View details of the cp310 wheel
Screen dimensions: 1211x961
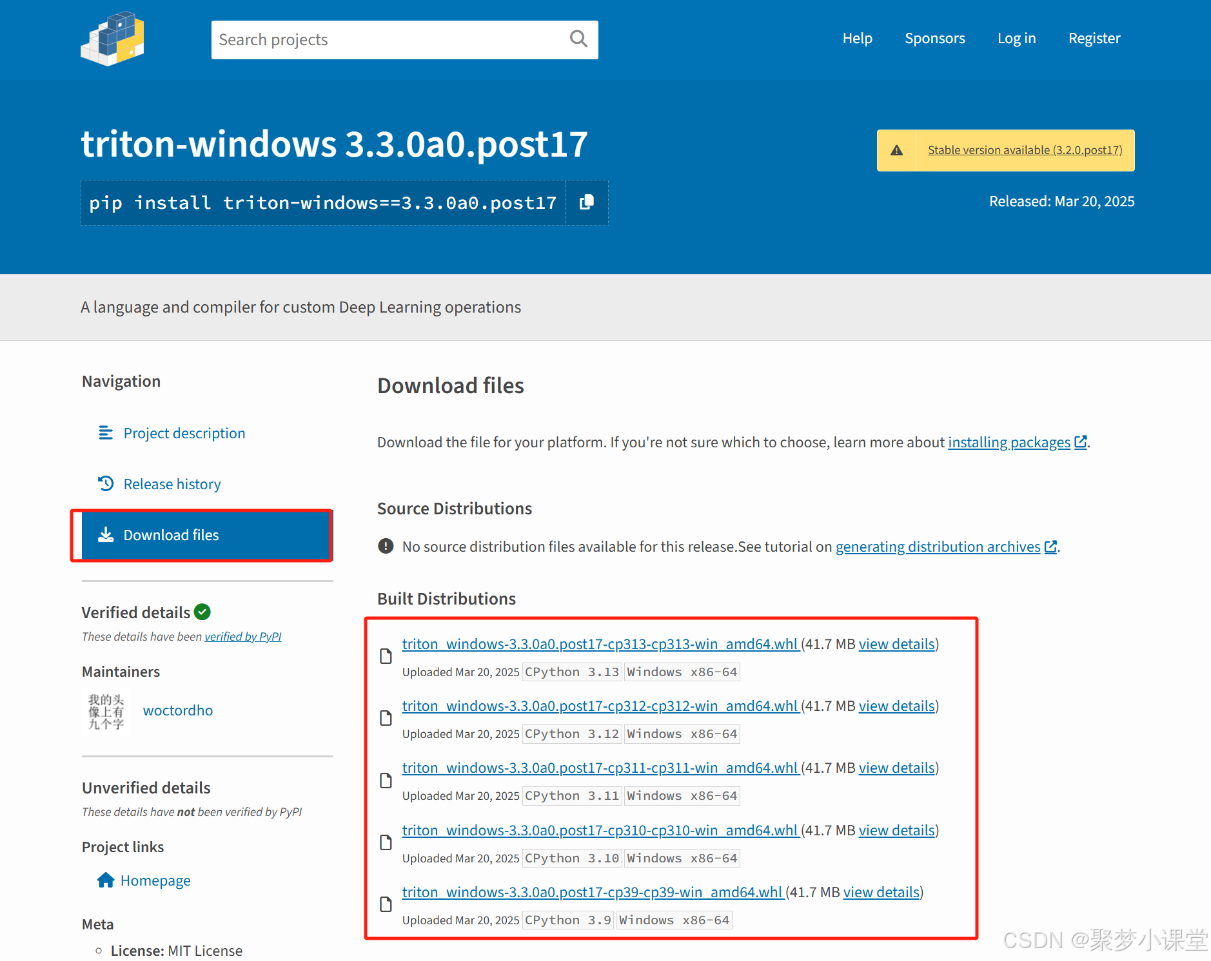[897, 830]
